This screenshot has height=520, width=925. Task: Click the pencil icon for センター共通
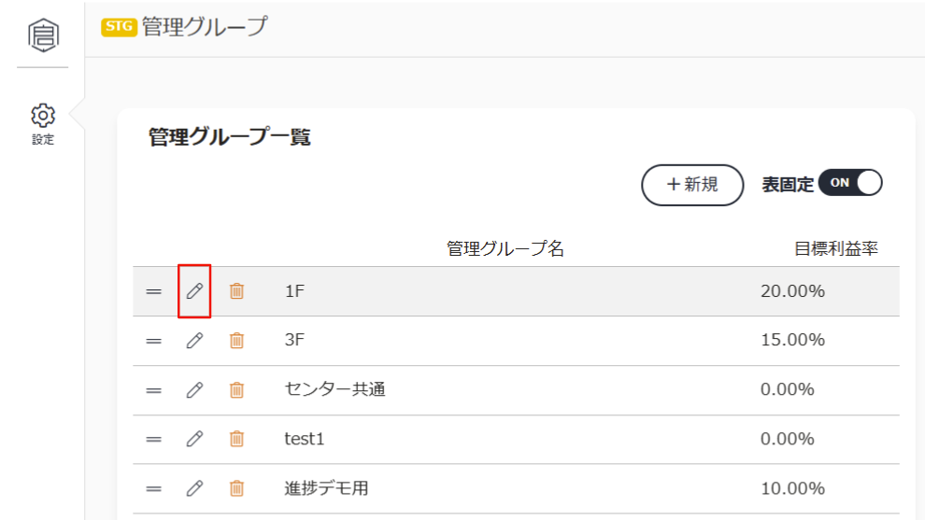click(194, 389)
